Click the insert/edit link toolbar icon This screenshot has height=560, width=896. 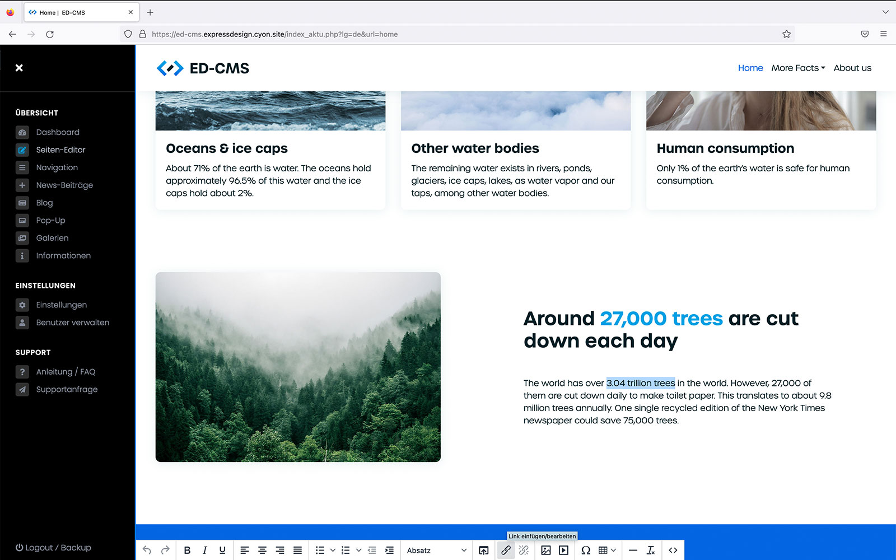pyautogui.click(x=506, y=550)
